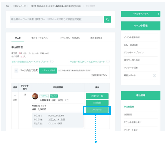The width and height of the screenshot is (166, 144).
Task: Click the green search magnifier button
Action: click(x=107, y=19)
